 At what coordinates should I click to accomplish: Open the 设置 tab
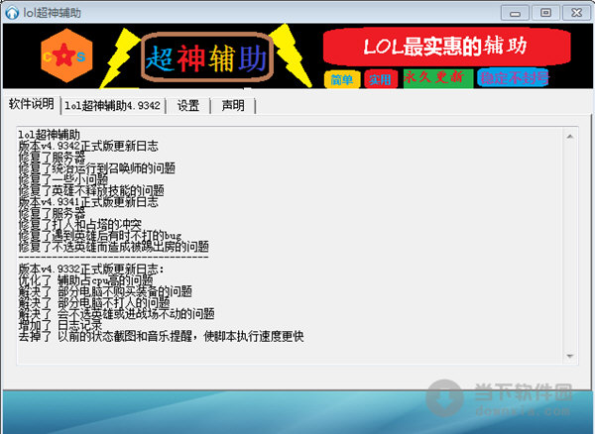188,106
